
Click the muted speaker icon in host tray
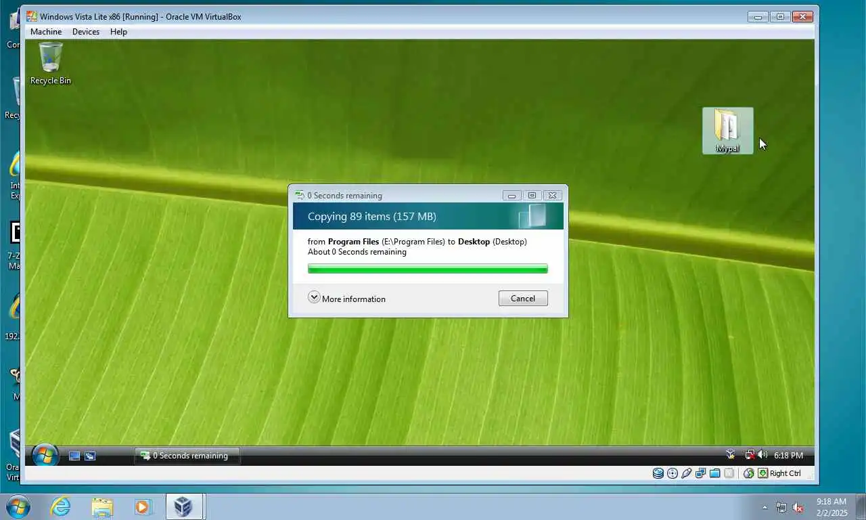(798, 507)
